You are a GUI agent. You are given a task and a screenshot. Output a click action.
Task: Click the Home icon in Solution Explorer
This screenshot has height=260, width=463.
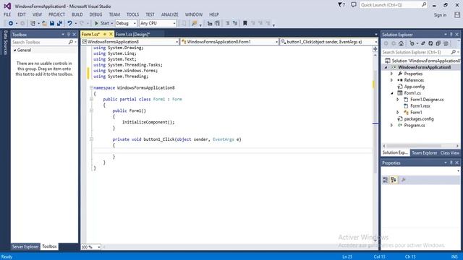pos(401,43)
